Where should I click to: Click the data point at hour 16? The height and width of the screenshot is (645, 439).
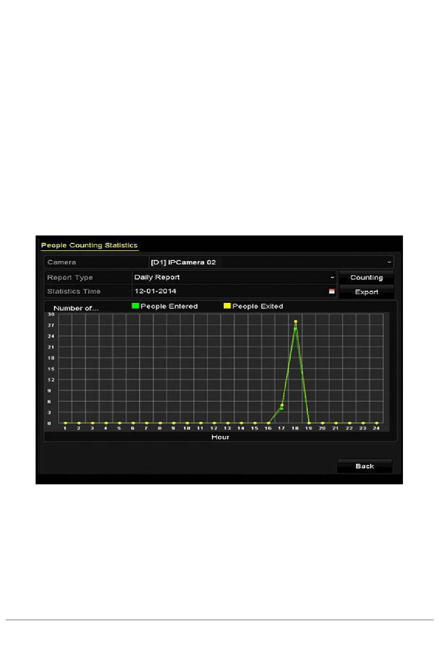268,423
